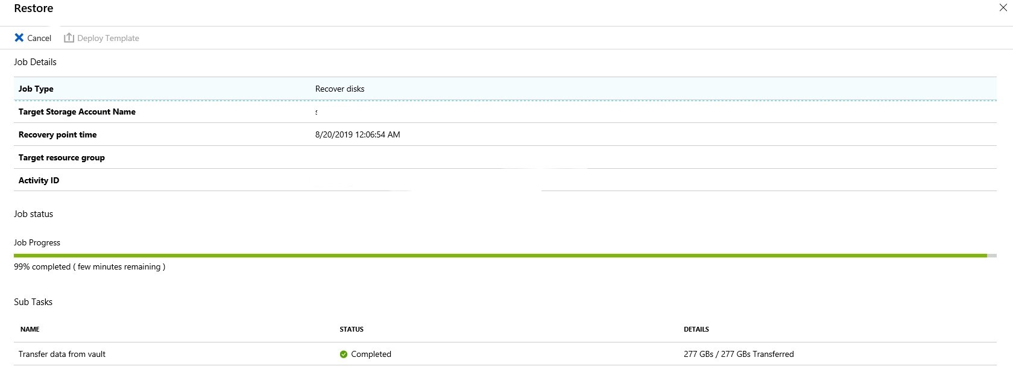1013x372 pixels.
Task: Click the NAME column header
Action: coord(30,329)
